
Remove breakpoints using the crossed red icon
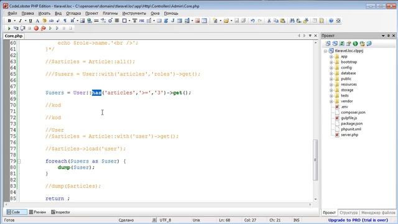[x=43, y=28]
